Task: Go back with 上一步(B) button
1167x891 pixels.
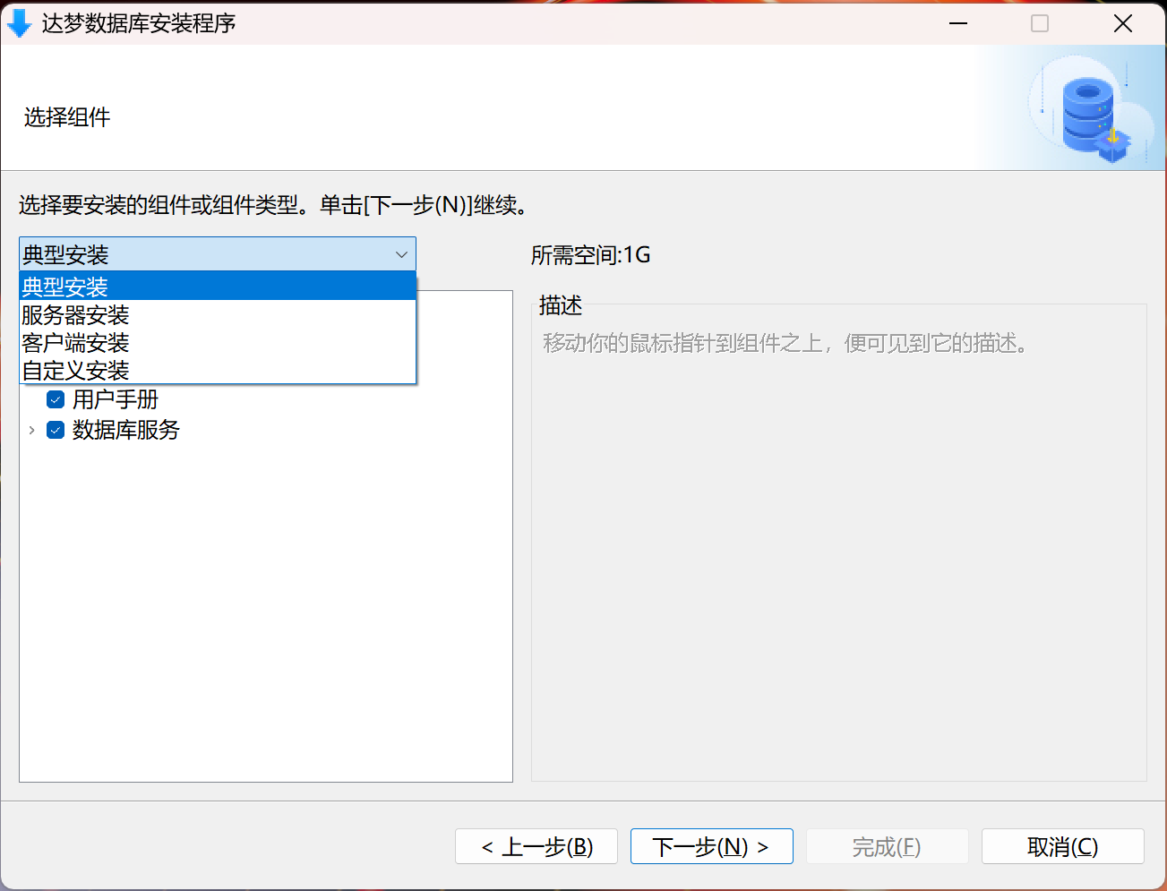Action: pos(536,846)
